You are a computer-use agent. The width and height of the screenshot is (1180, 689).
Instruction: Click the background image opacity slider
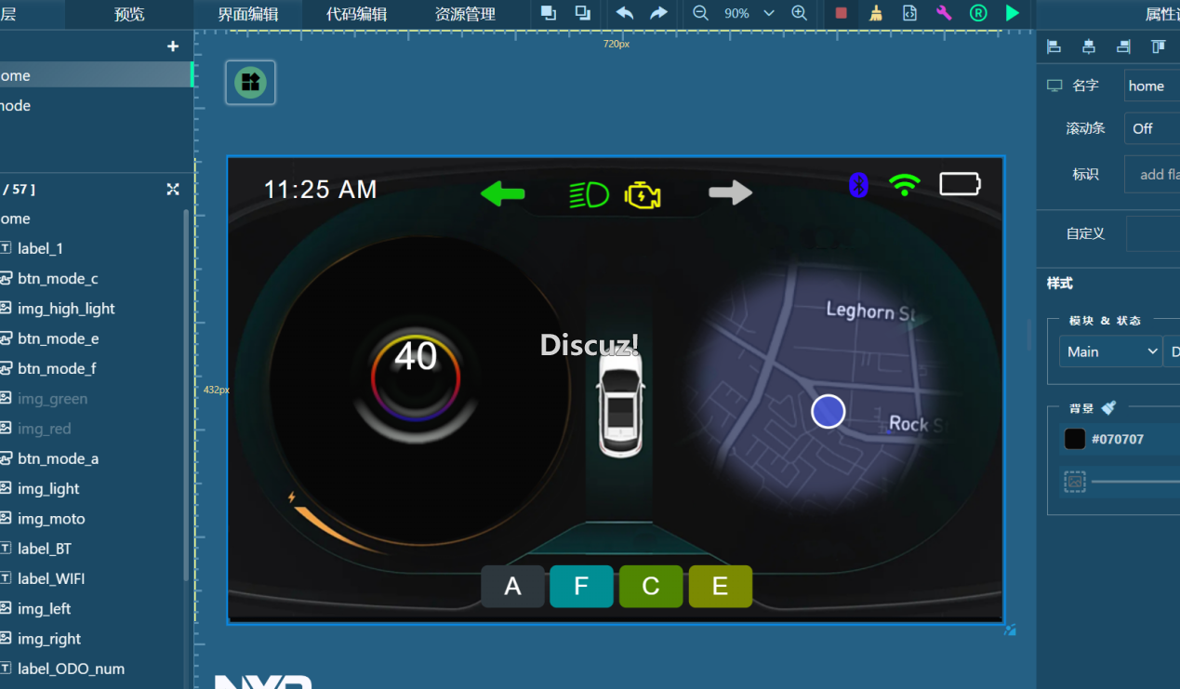click(1135, 481)
